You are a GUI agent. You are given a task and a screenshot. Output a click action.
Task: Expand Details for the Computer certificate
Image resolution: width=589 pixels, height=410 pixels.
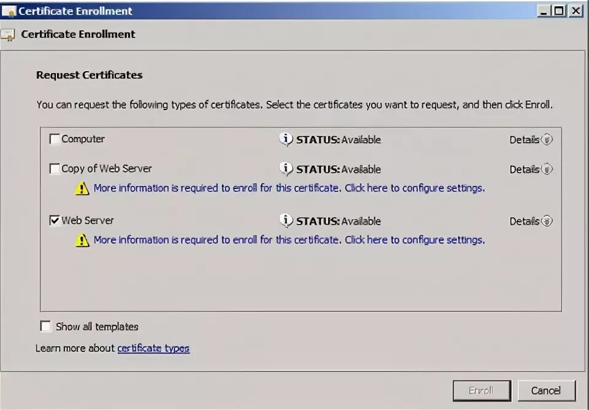click(x=531, y=140)
